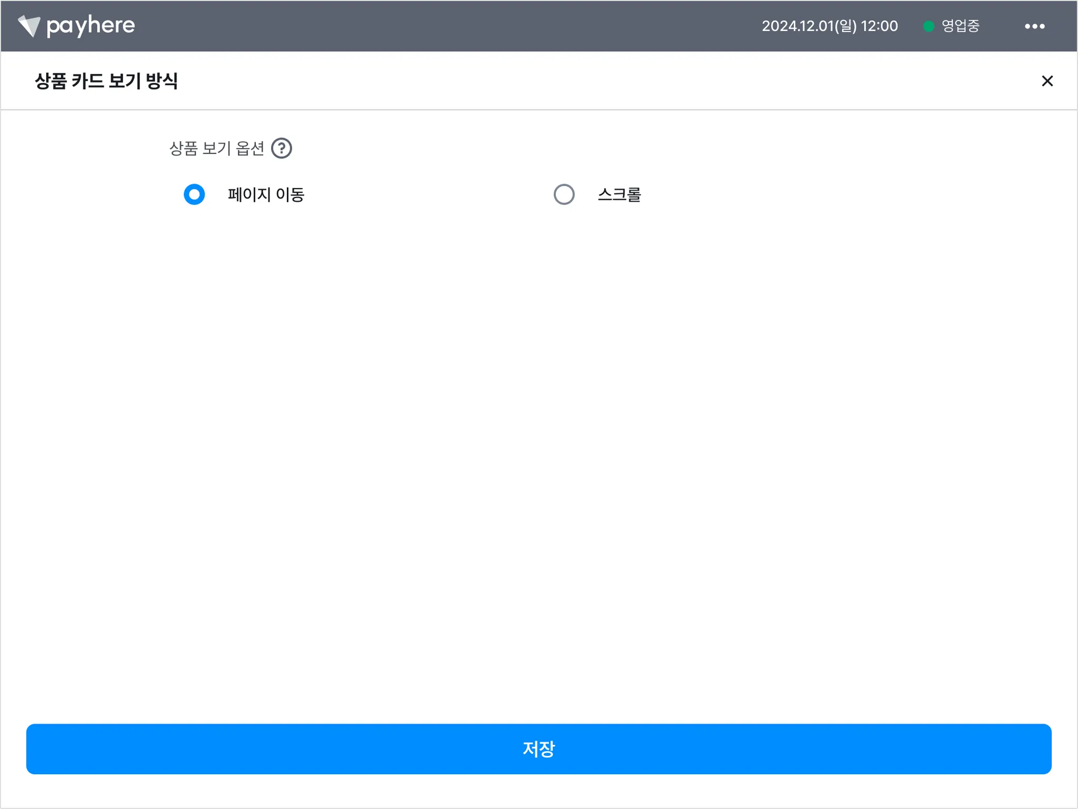The image size is (1078, 809).
Task: Click the blue dot inside 페이지 이동 radio
Action: click(x=194, y=195)
